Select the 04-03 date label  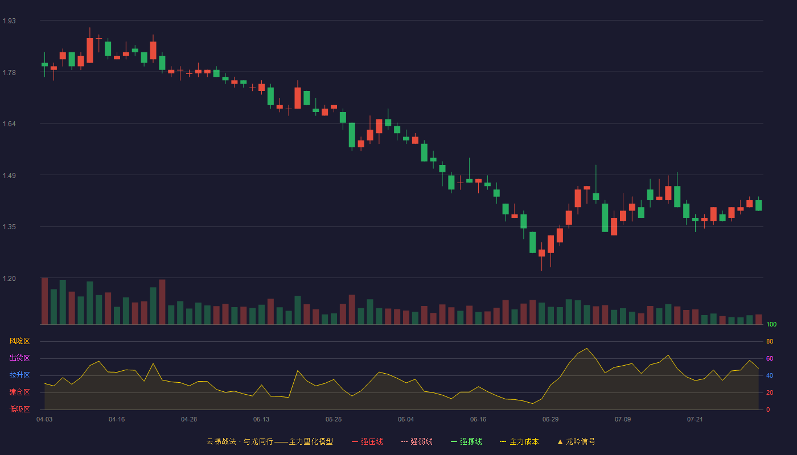pos(44,419)
